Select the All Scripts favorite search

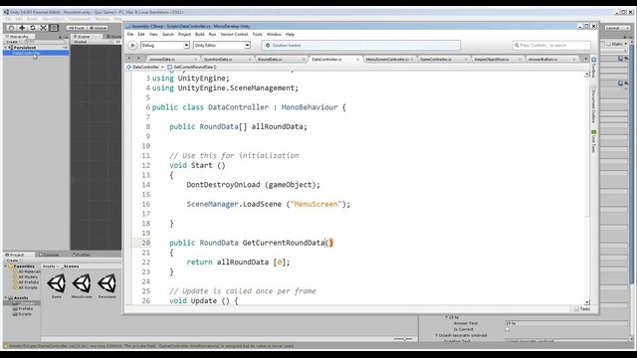26,287
